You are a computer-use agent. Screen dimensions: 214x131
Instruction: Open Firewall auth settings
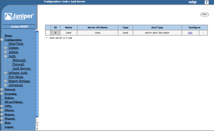[x=18, y=64]
